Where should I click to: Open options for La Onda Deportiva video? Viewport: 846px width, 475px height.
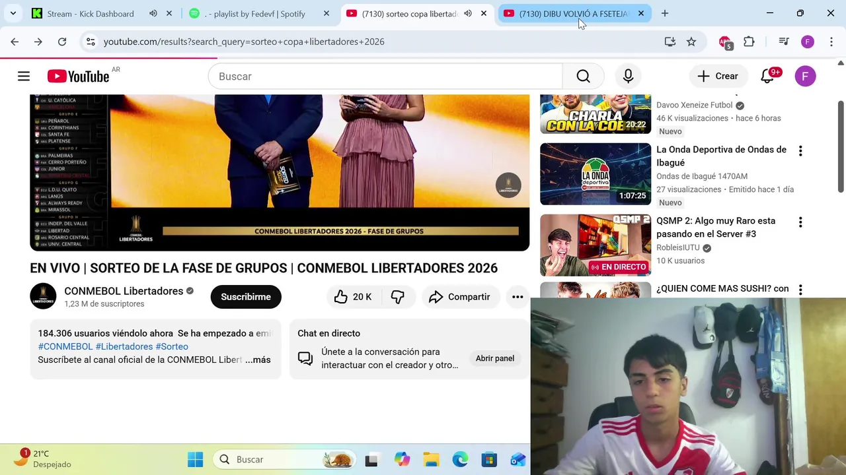coord(800,151)
